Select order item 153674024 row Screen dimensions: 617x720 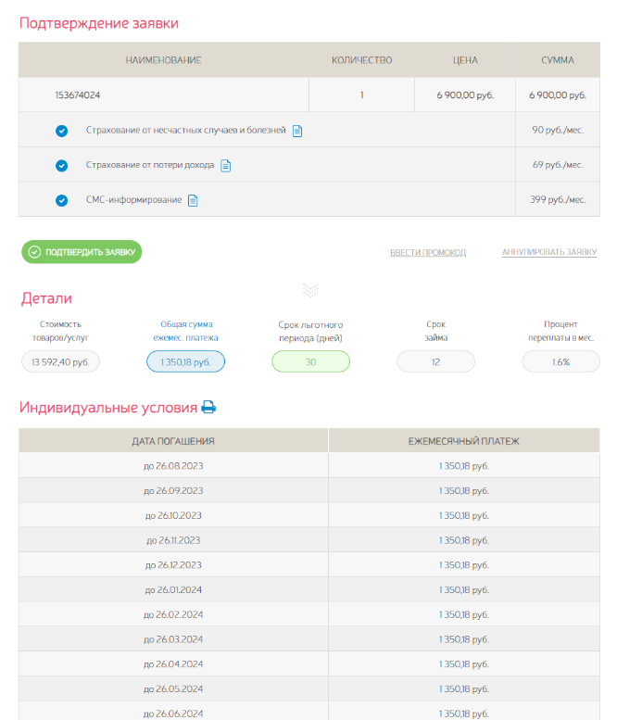308,95
